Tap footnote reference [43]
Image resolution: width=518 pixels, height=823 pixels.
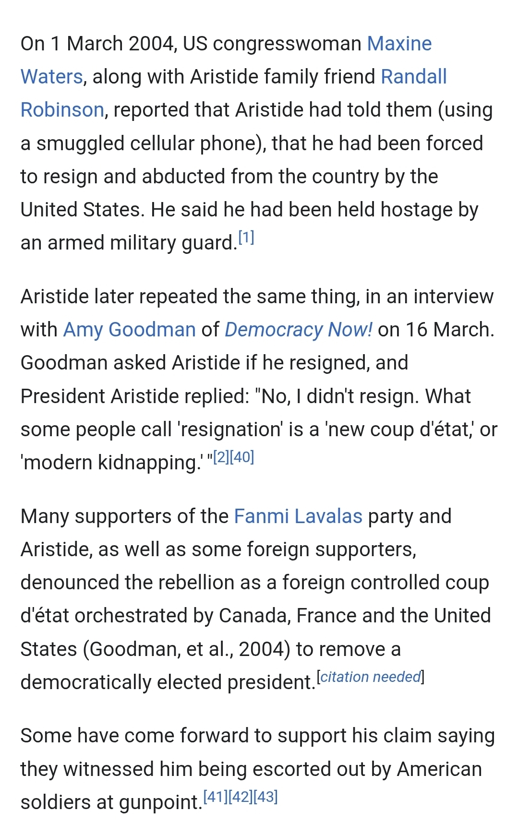(265, 797)
